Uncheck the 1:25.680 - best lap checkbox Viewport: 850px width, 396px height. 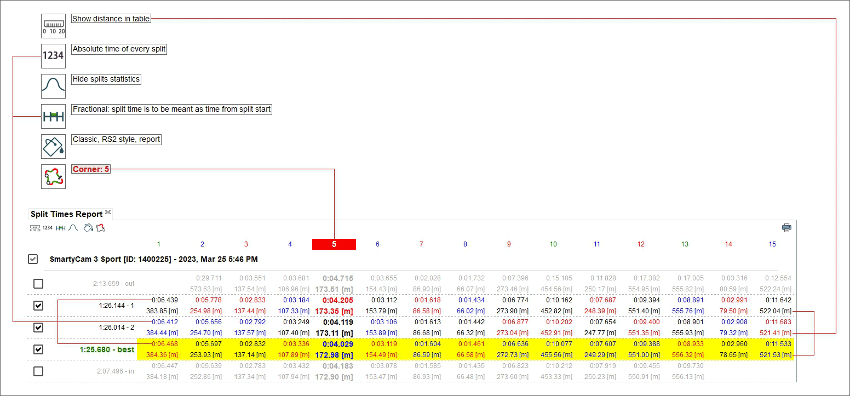(x=38, y=349)
